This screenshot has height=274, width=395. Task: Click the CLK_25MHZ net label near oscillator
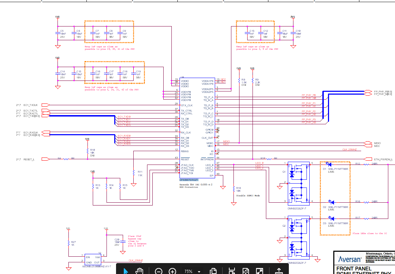(x=136, y=260)
